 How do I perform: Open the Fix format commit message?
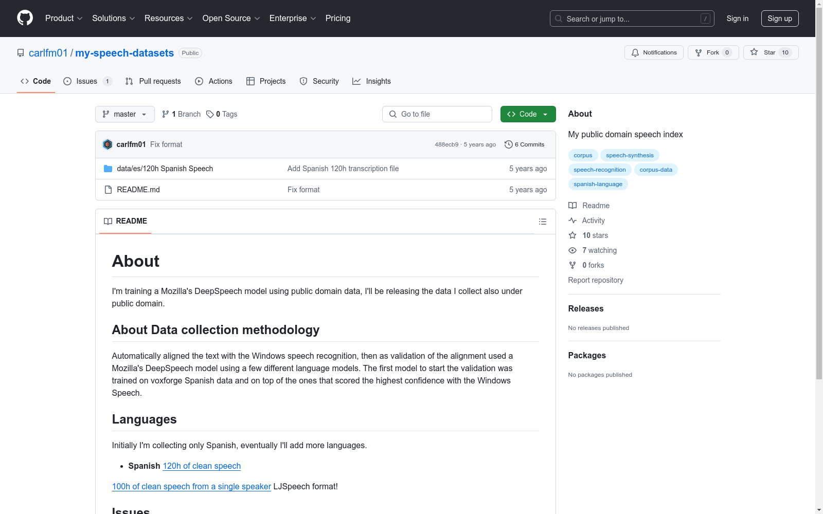(x=166, y=144)
